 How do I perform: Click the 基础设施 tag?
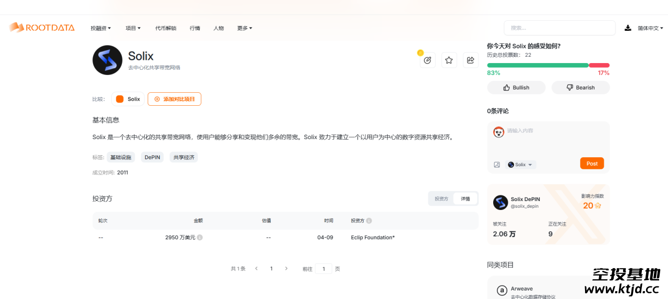(x=121, y=157)
